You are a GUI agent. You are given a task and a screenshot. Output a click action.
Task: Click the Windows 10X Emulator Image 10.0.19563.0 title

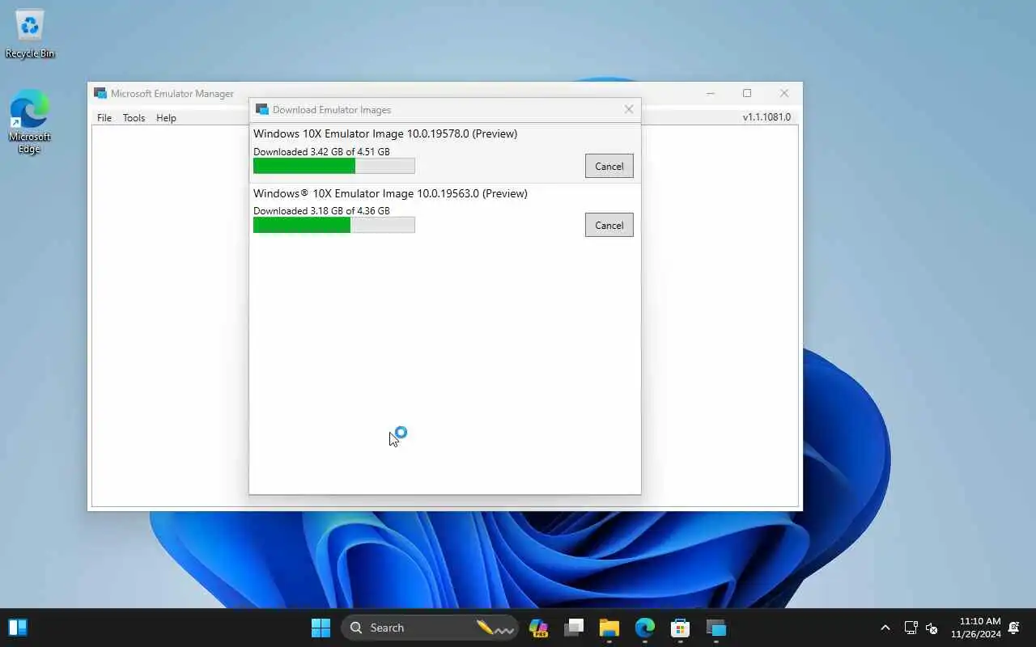390,193
